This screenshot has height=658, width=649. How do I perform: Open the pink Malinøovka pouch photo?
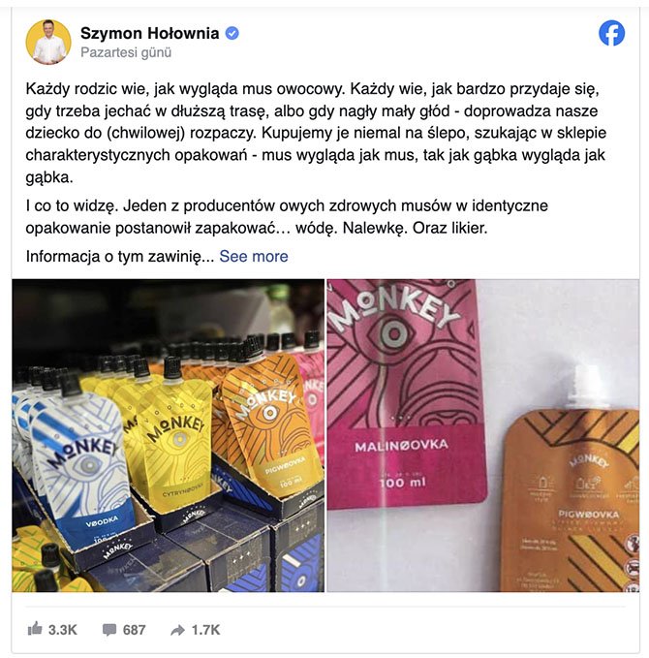[405, 392]
